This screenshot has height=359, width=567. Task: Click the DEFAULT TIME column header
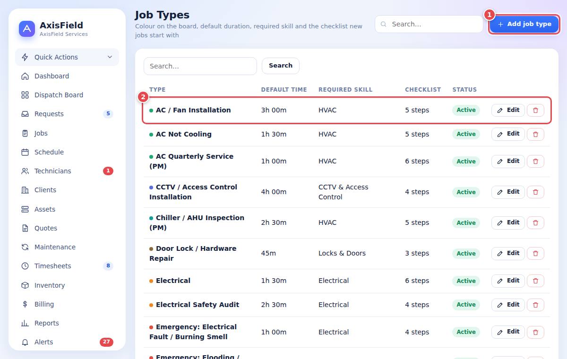(284, 89)
